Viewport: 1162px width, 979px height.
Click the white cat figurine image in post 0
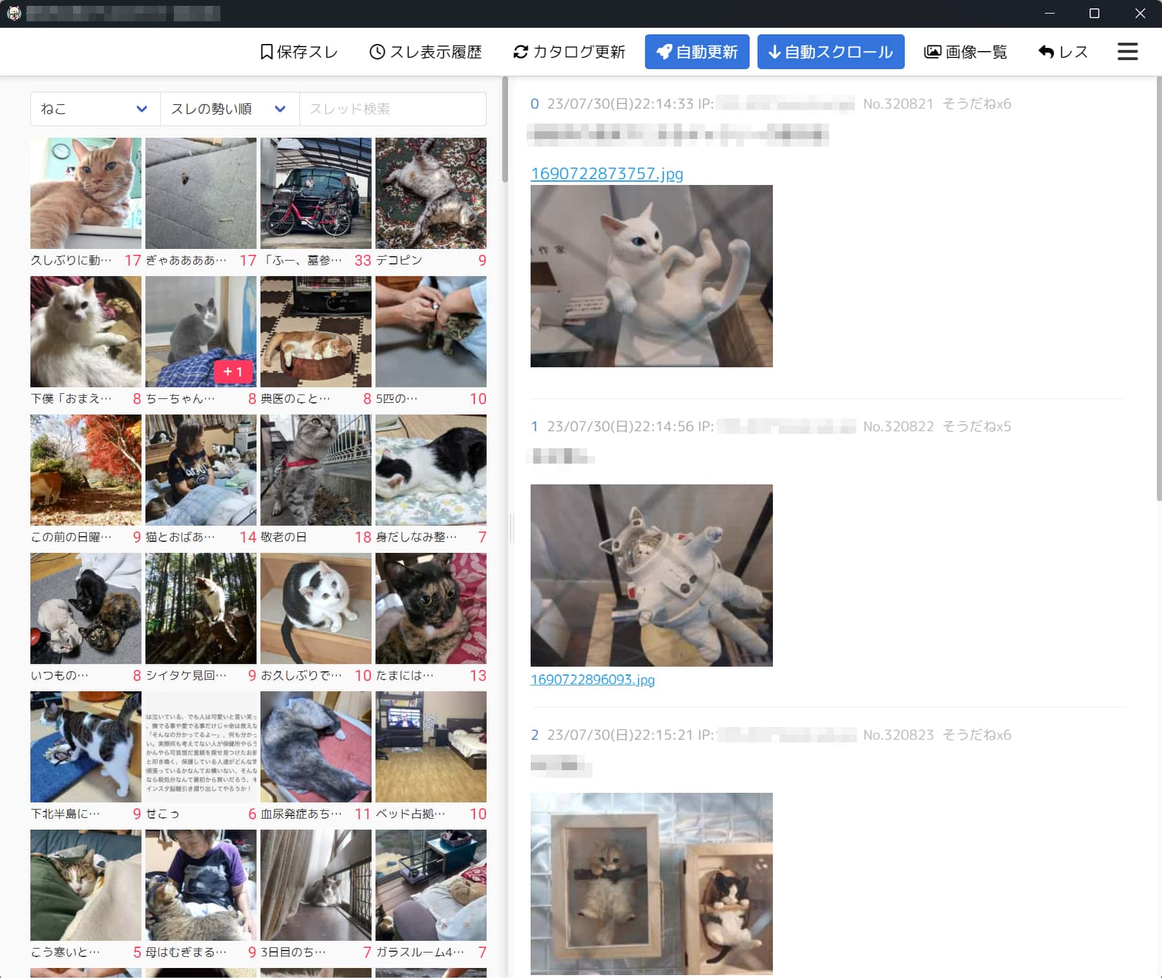(x=651, y=276)
